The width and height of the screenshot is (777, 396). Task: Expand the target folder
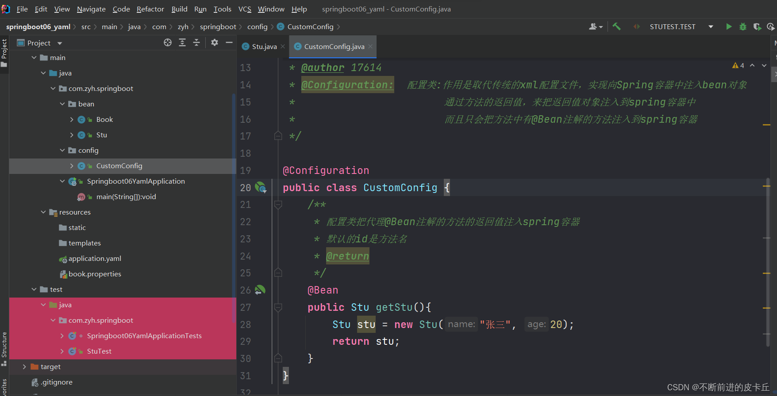pos(24,366)
